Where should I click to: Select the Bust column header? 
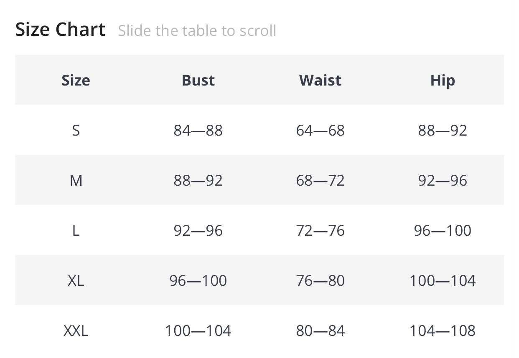click(198, 80)
